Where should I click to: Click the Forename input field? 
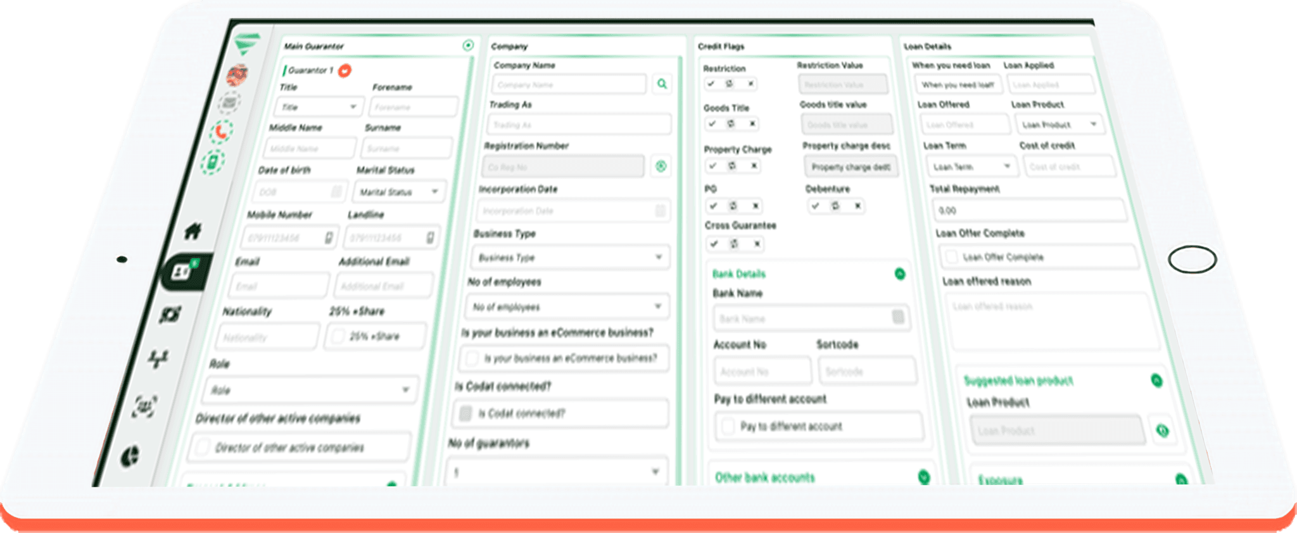coord(414,107)
